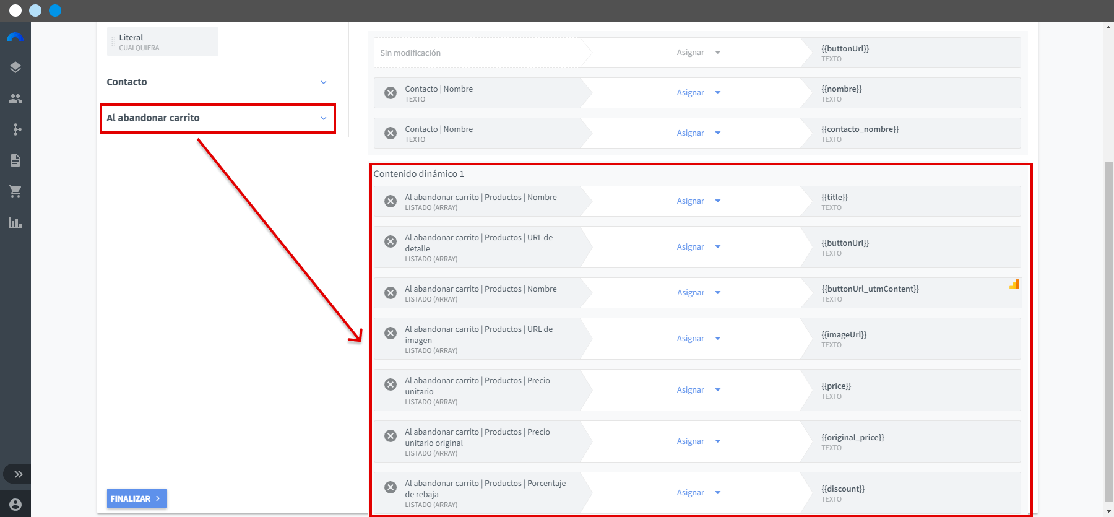Click the app logo at sidebar top
This screenshot has height=517, width=1114.
pos(15,37)
